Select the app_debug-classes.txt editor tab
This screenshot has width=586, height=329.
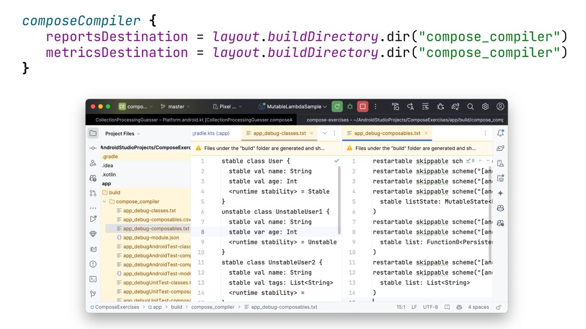click(280, 133)
